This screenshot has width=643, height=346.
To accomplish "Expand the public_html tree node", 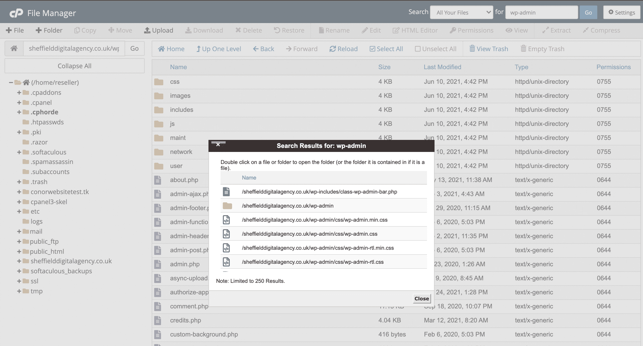I will point(19,251).
